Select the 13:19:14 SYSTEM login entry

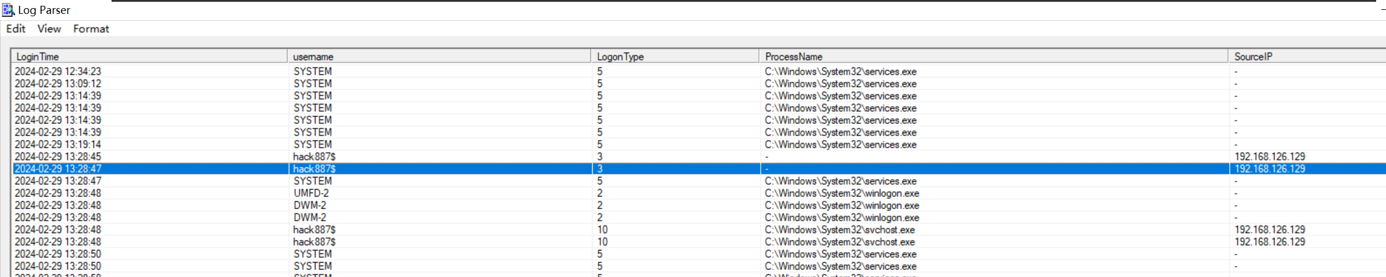(58, 144)
